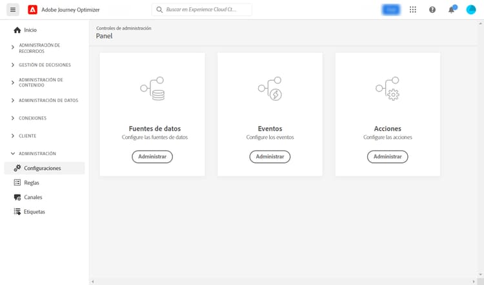Click the Etiquetas icon in sidebar

tap(17, 211)
